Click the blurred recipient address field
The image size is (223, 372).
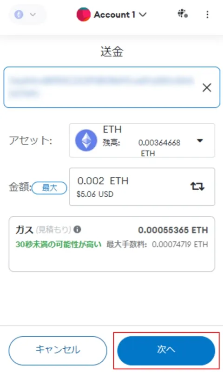pos(102,87)
